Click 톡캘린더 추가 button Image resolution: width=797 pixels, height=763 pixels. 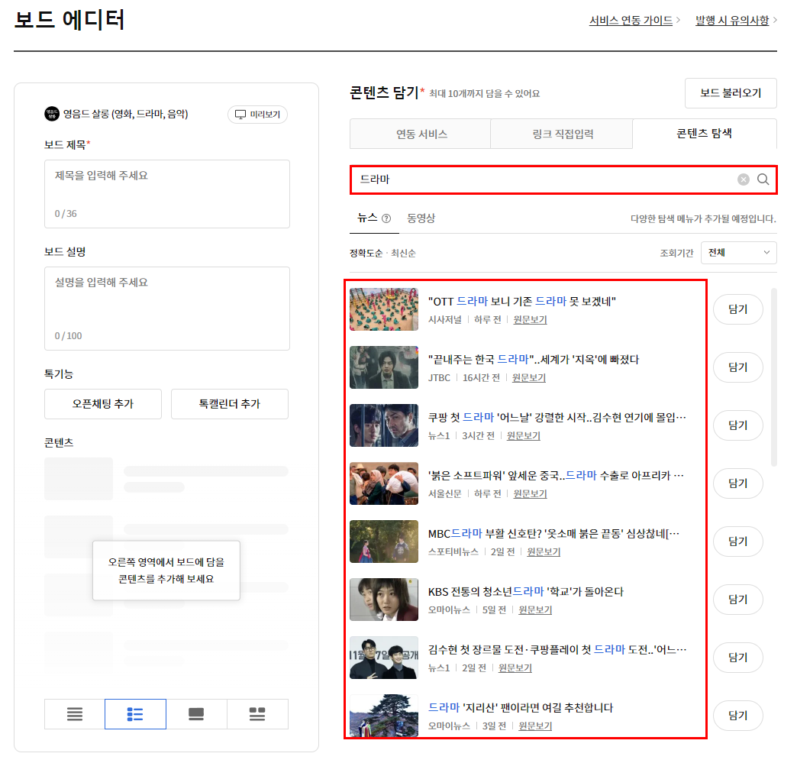pos(230,404)
